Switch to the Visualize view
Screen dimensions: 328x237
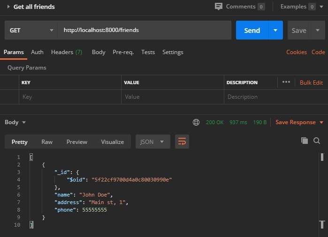click(x=113, y=142)
